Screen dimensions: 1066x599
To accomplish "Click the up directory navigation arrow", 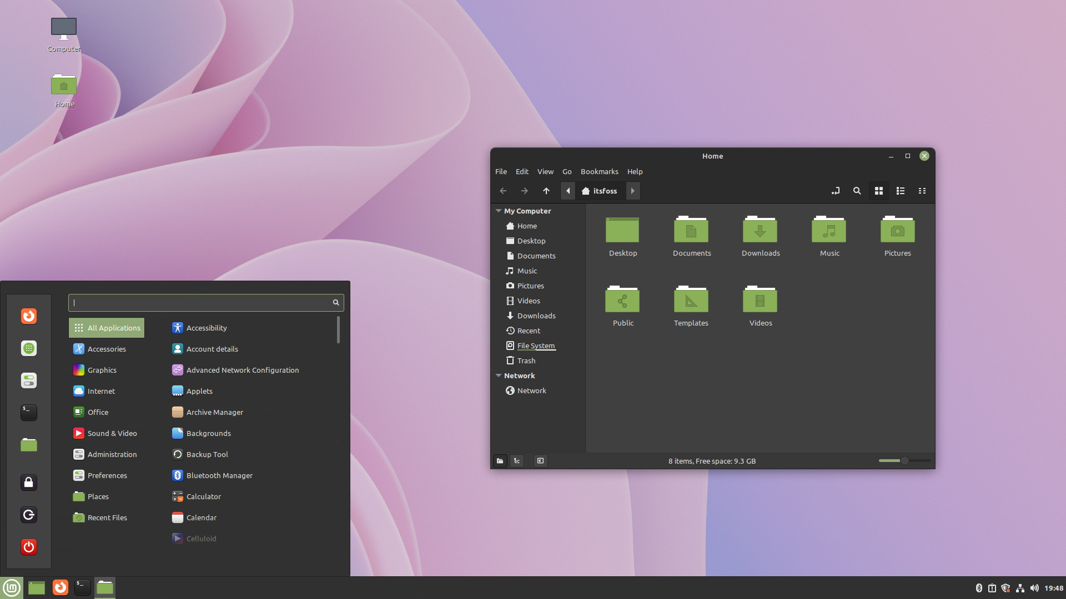I will 546,191.
